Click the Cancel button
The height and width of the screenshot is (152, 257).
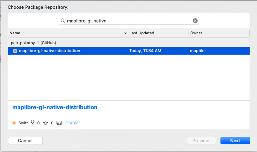(25, 140)
